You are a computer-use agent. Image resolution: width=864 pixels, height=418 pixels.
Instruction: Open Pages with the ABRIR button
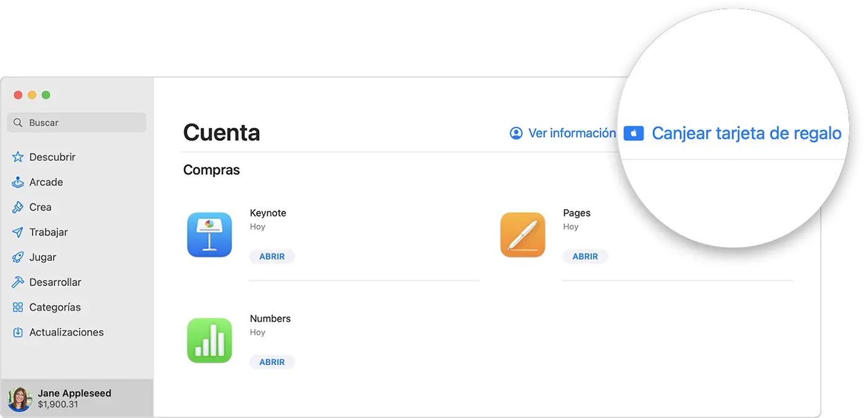pyautogui.click(x=585, y=256)
